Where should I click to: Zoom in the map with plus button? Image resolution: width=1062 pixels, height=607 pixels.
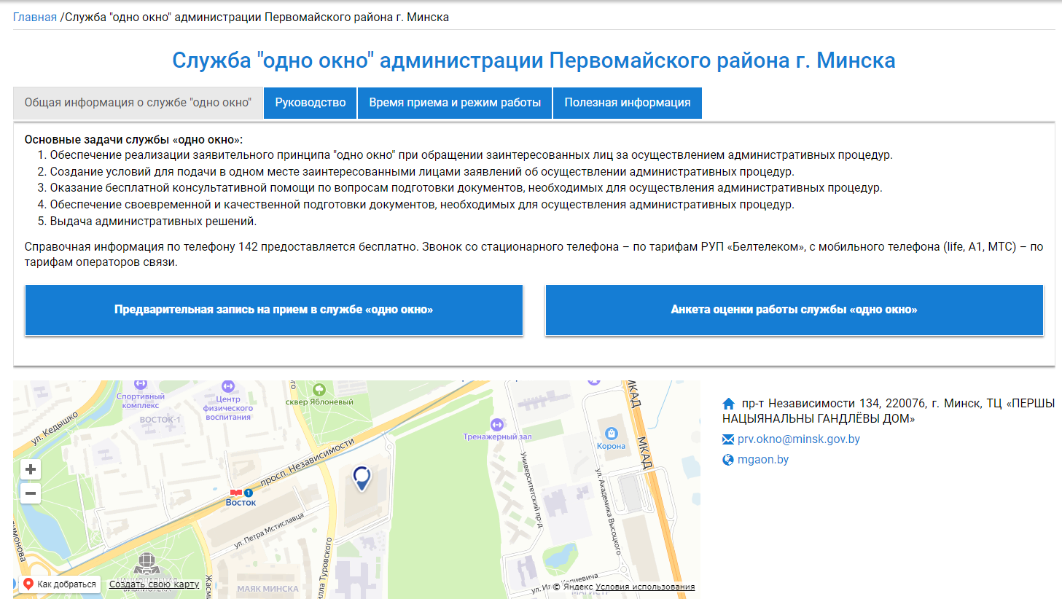click(x=31, y=469)
